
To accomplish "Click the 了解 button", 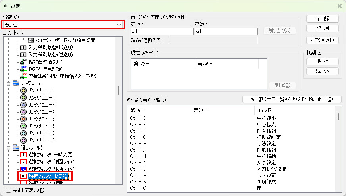I will 322,19.
